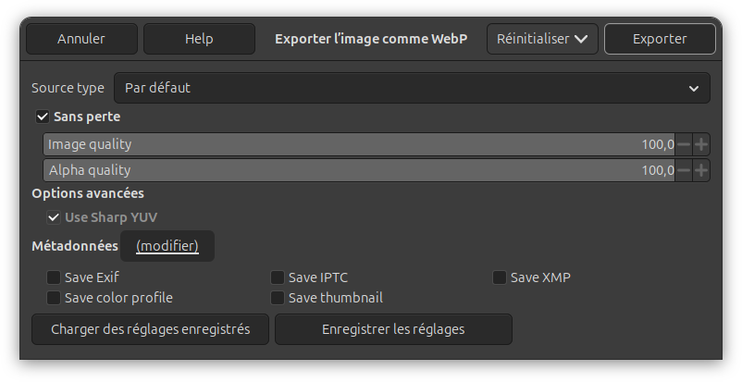Screen dimensions: 742x382
Task: Open the Help button
Action: (x=199, y=39)
